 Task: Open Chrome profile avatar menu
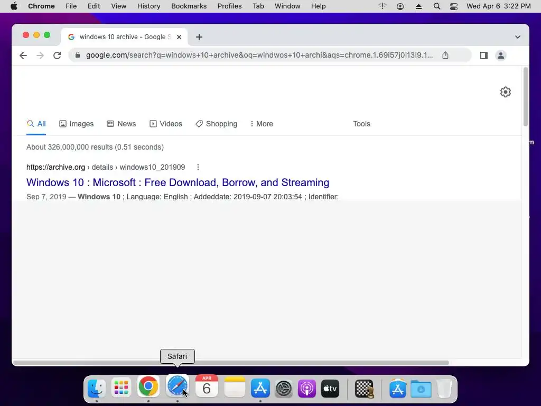click(501, 55)
